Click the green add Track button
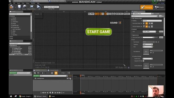174x98 pixels. [36, 76]
